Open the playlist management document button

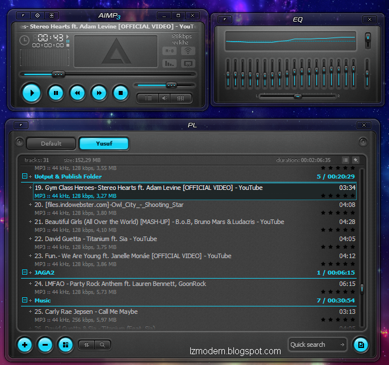point(361,345)
